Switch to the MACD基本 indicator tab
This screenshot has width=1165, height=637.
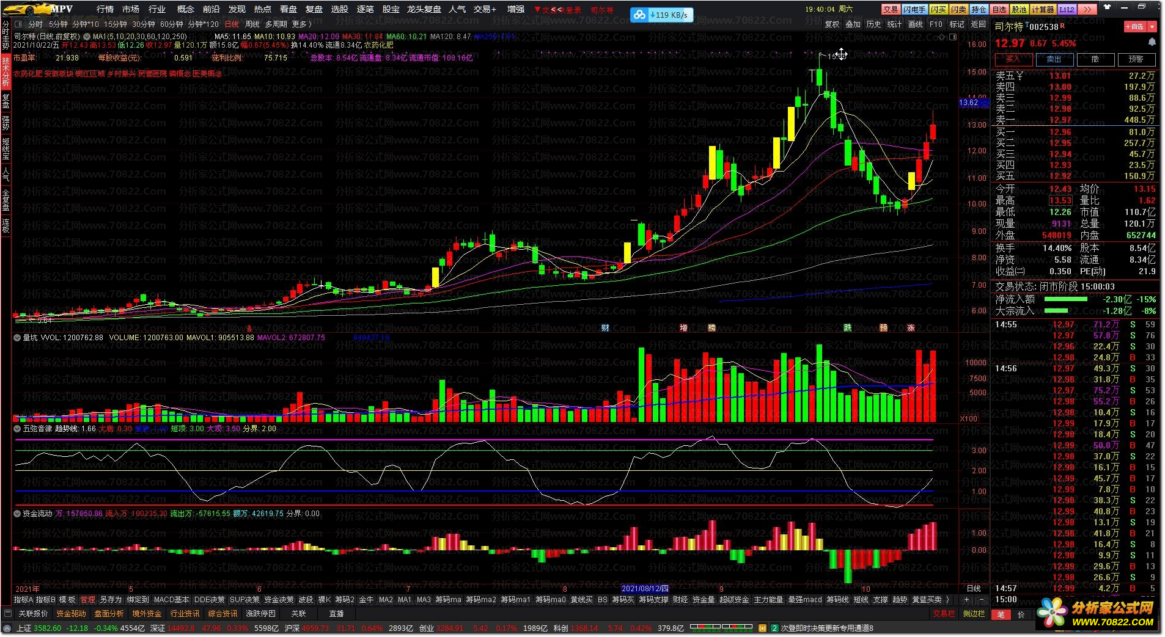(x=171, y=600)
